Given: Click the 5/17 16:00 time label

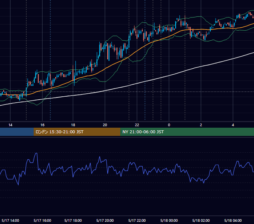Looking at the screenshot, I should click(42, 220).
